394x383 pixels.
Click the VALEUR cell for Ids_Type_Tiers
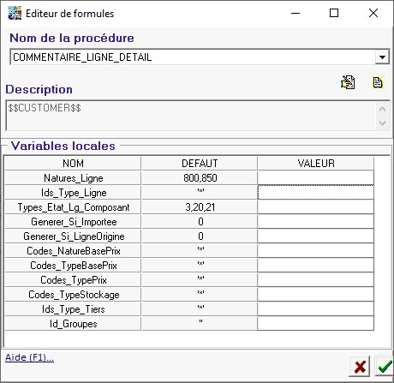pos(316,309)
